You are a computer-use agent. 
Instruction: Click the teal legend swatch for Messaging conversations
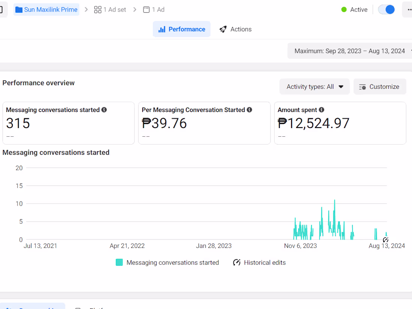click(119, 263)
